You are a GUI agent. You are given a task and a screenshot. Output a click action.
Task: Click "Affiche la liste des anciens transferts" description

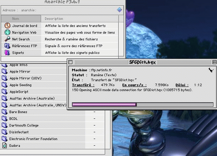[x=75, y=26]
